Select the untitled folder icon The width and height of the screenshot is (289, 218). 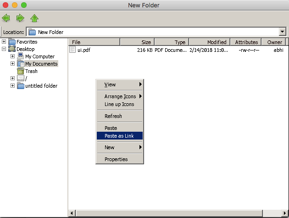pyautogui.click(x=21, y=86)
